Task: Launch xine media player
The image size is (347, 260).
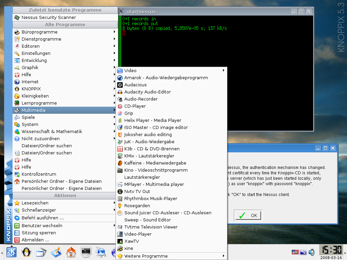Action: [x=171, y=248]
